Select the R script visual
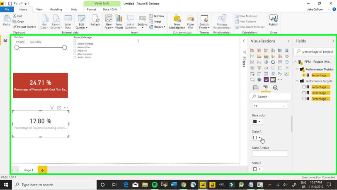The width and height of the screenshot is (337, 190). (273, 74)
